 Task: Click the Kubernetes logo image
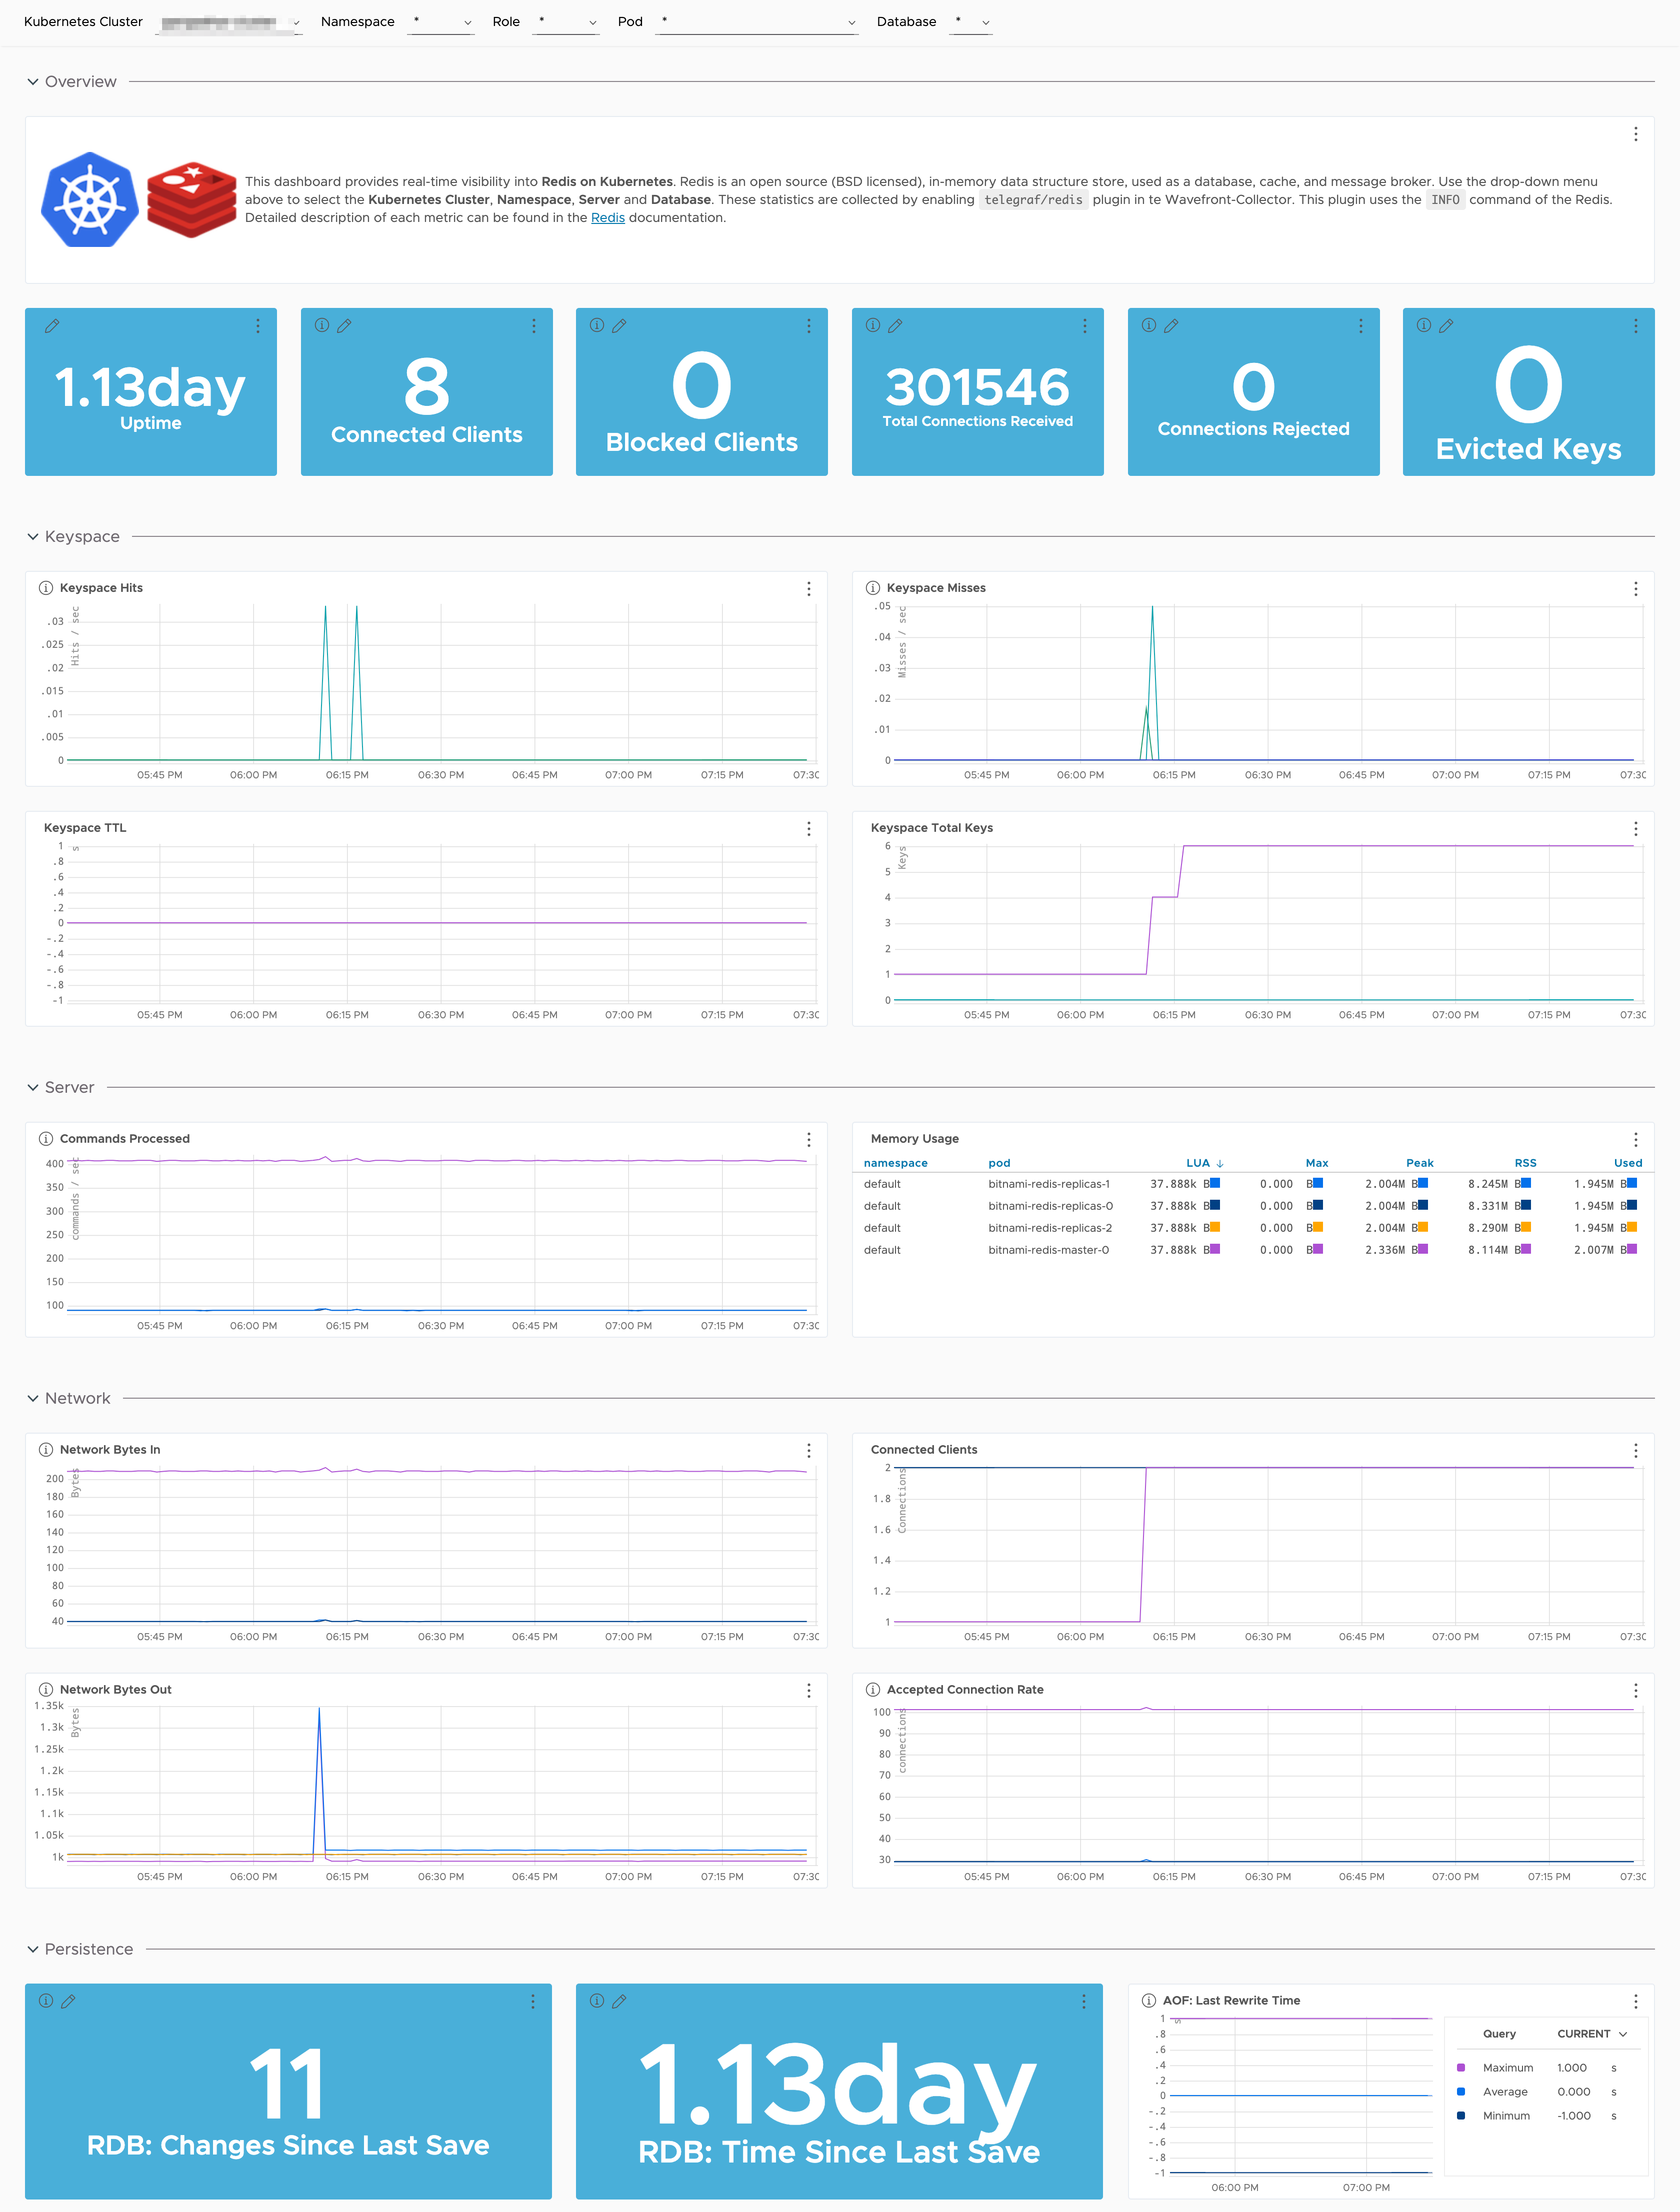point(90,199)
